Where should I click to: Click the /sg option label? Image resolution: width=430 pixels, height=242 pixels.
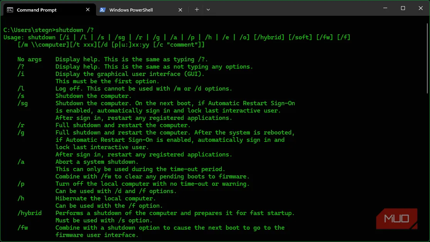tap(22, 103)
